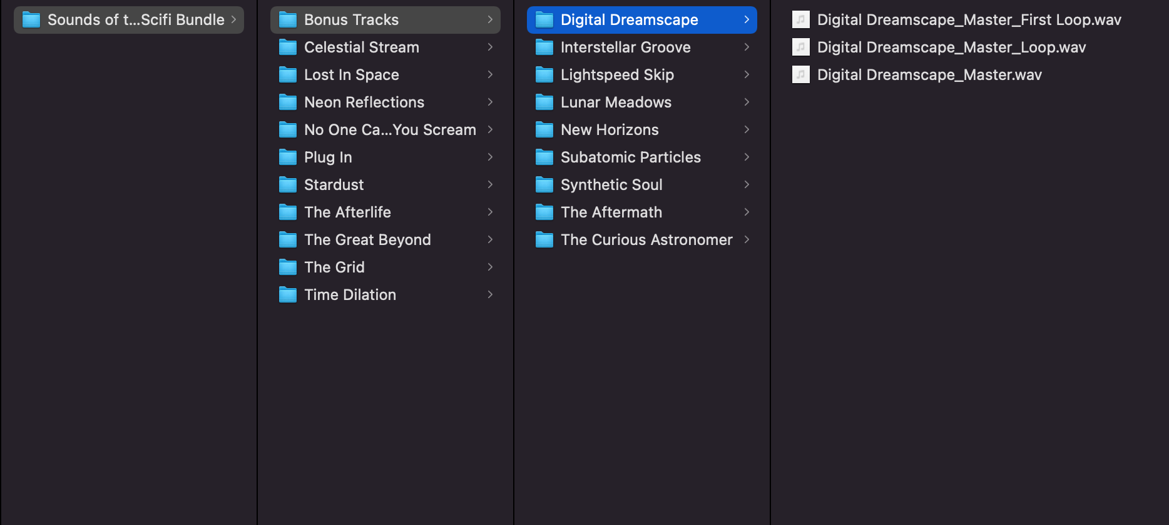This screenshot has width=1169, height=525.
Task: Select The Aftermath folder row
Action: (x=611, y=212)
